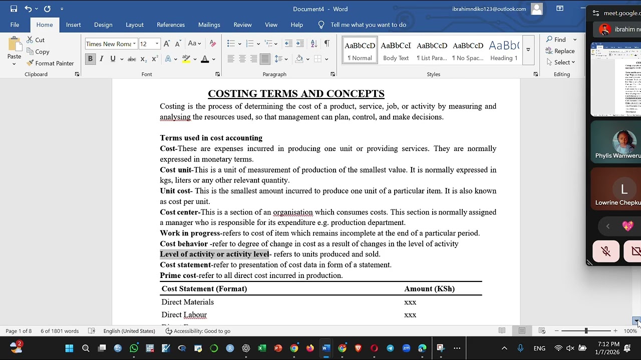Switch to Web Layout view icon

click(542, 331)
